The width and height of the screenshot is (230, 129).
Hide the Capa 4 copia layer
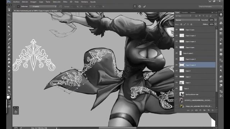pos(176,47)
